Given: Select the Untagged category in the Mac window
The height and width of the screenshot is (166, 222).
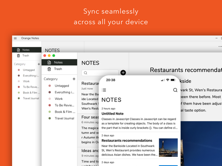Looking at the screenshot, I should [x=62, y=86].
